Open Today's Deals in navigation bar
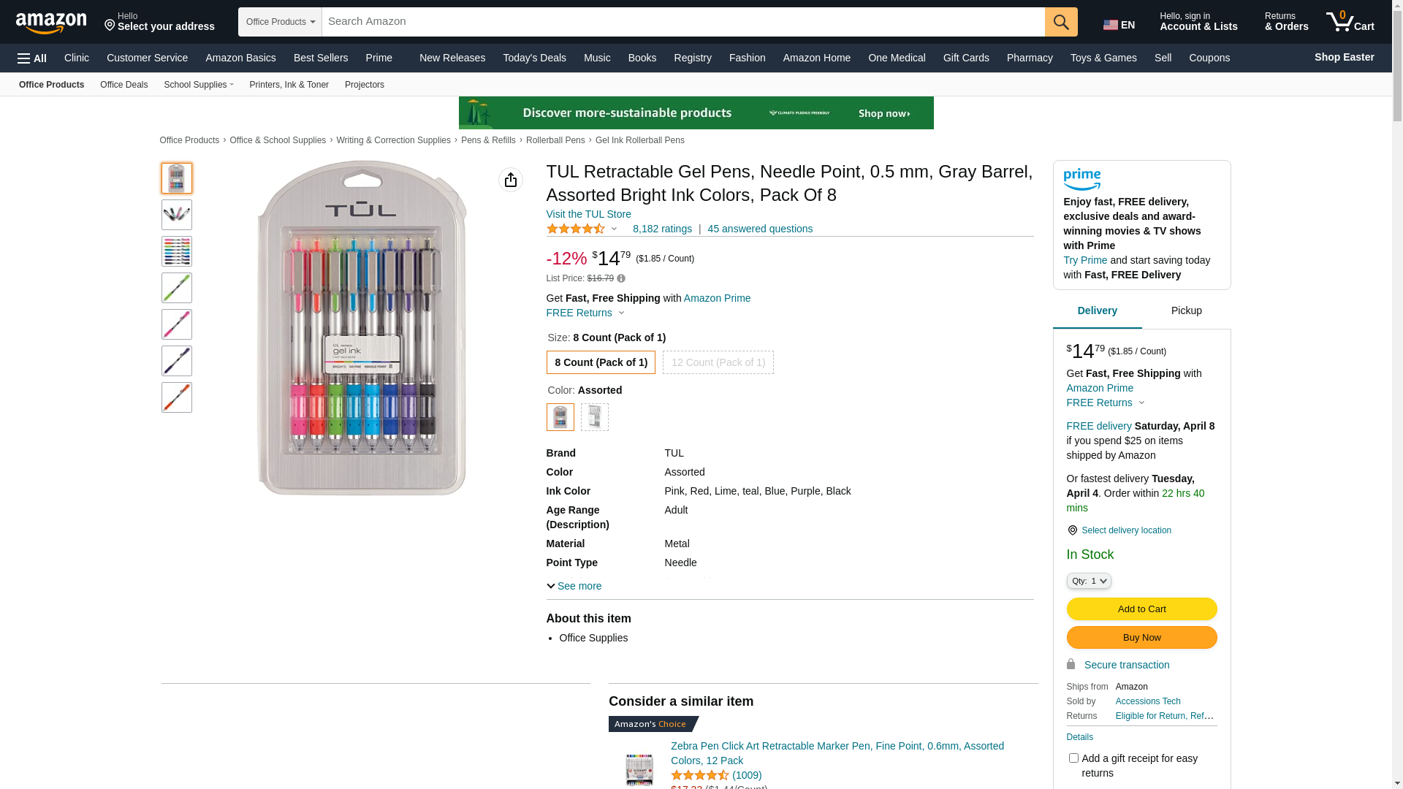 [x=534, y=58]
